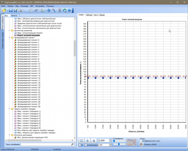Image resolution: width=188 pixels, height=151 pixels.
Task: Select Запрашиваемый момент 14 map
Action: [29, 73]
